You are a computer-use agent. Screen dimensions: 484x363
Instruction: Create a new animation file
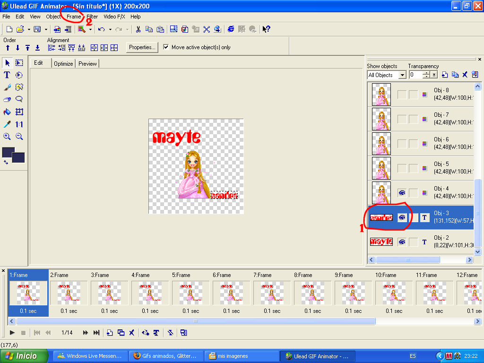pyautogui.click(x=9, y=29)
